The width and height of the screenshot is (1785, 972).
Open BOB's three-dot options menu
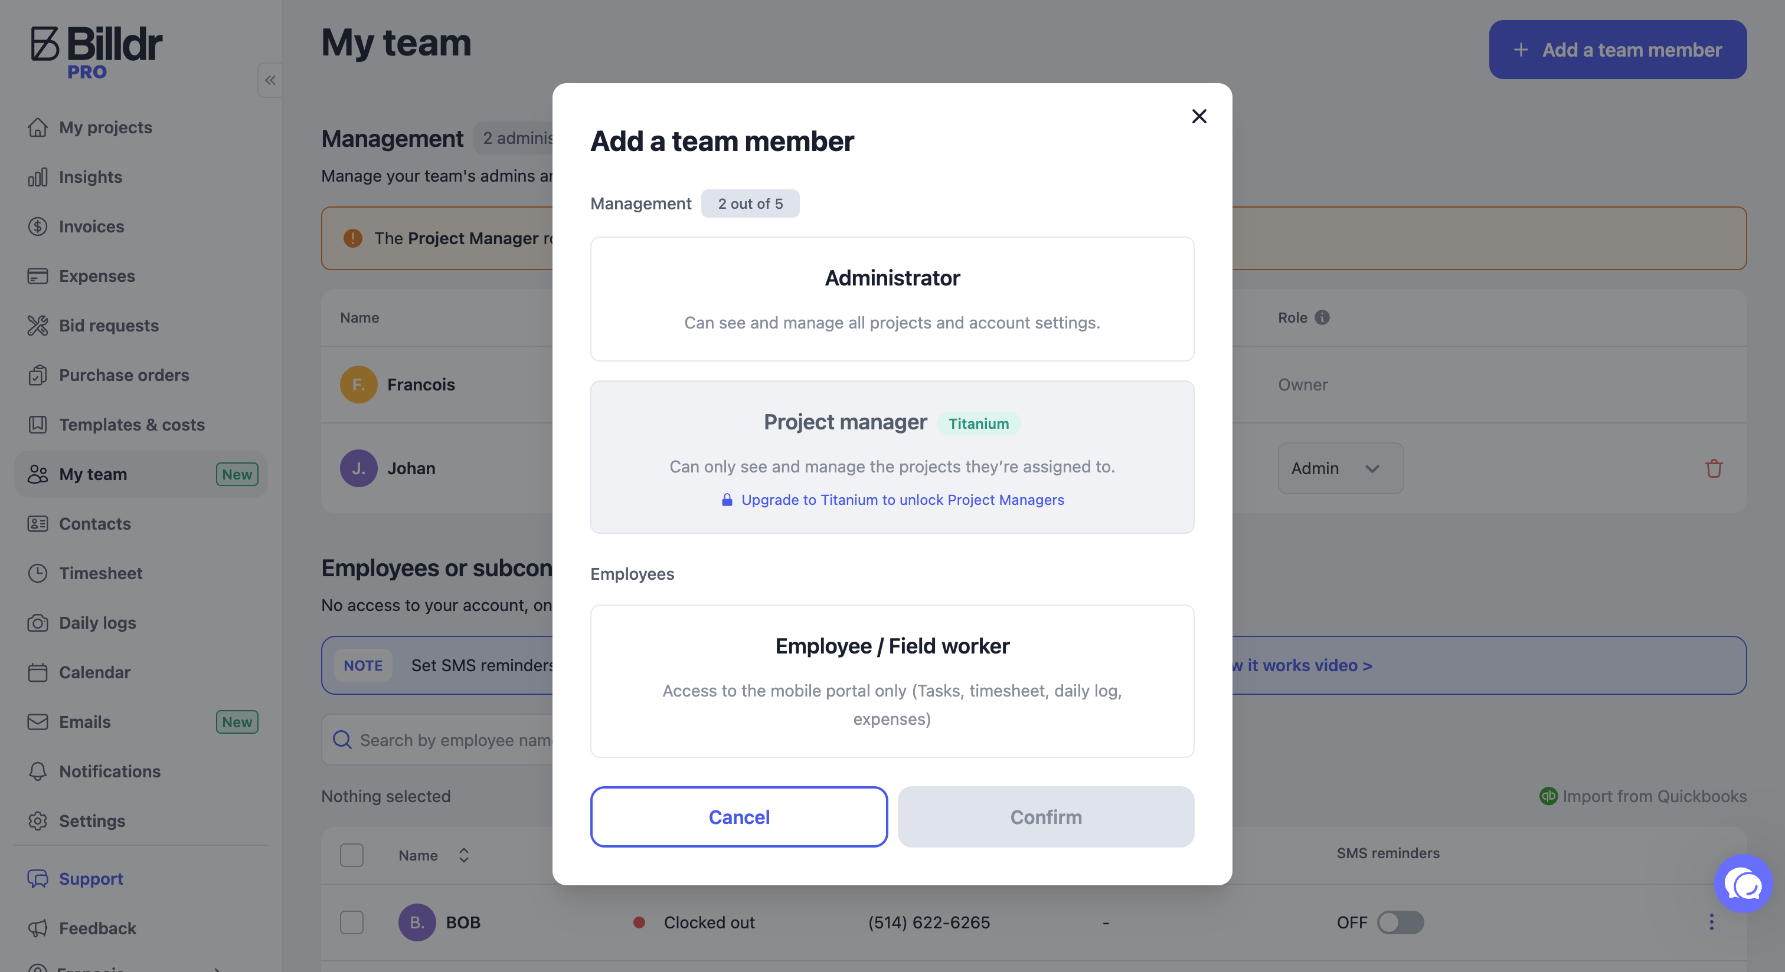coord(1712,922)
